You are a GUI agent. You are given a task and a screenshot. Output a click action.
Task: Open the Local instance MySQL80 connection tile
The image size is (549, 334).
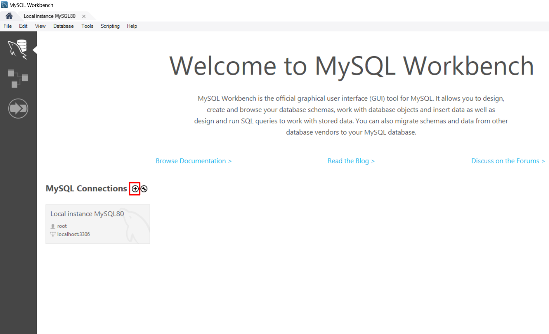pos(98,224)
